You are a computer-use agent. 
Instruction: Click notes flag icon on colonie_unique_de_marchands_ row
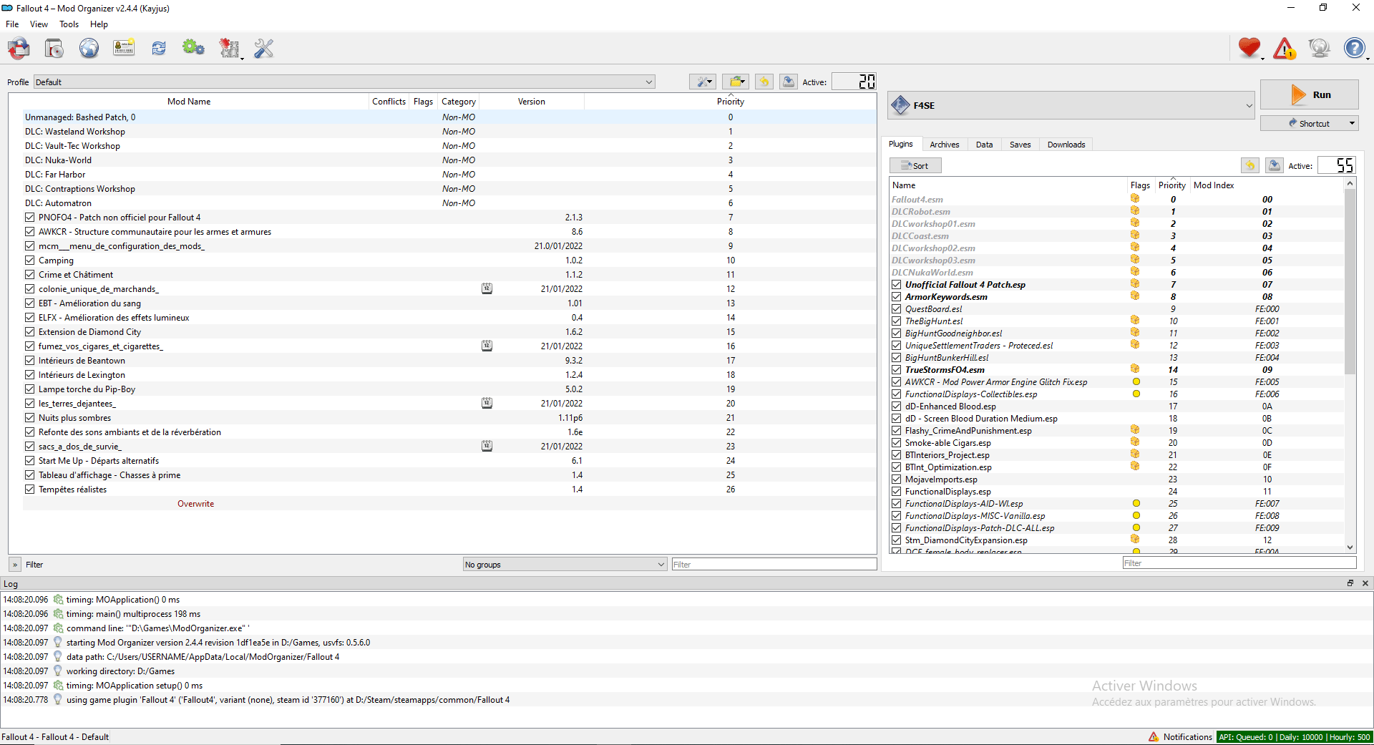487,288
